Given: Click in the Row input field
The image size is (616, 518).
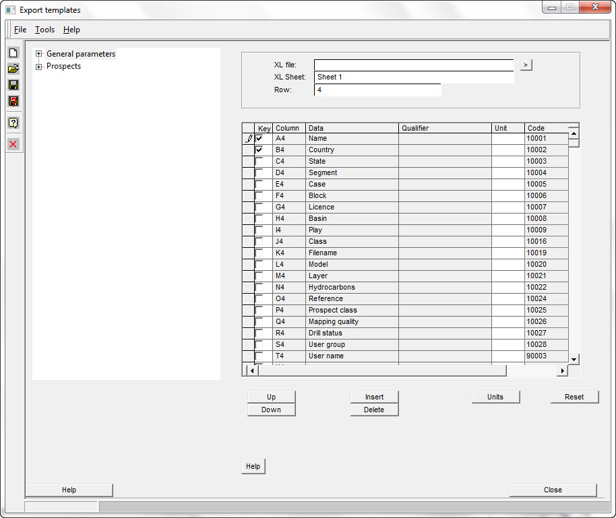Looking at the screenshot, I should click(x=377, y=90).
